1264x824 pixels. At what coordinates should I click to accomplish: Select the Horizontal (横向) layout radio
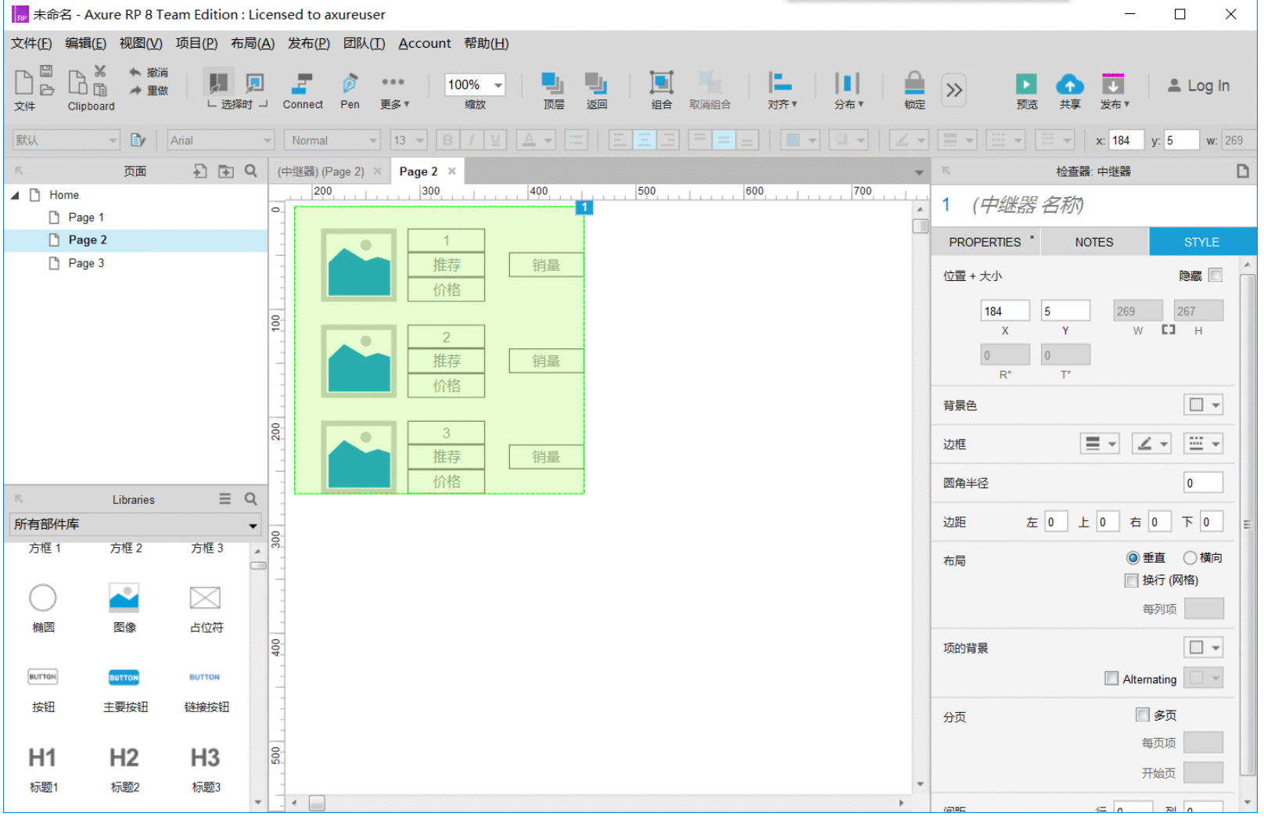(1190, 558)
